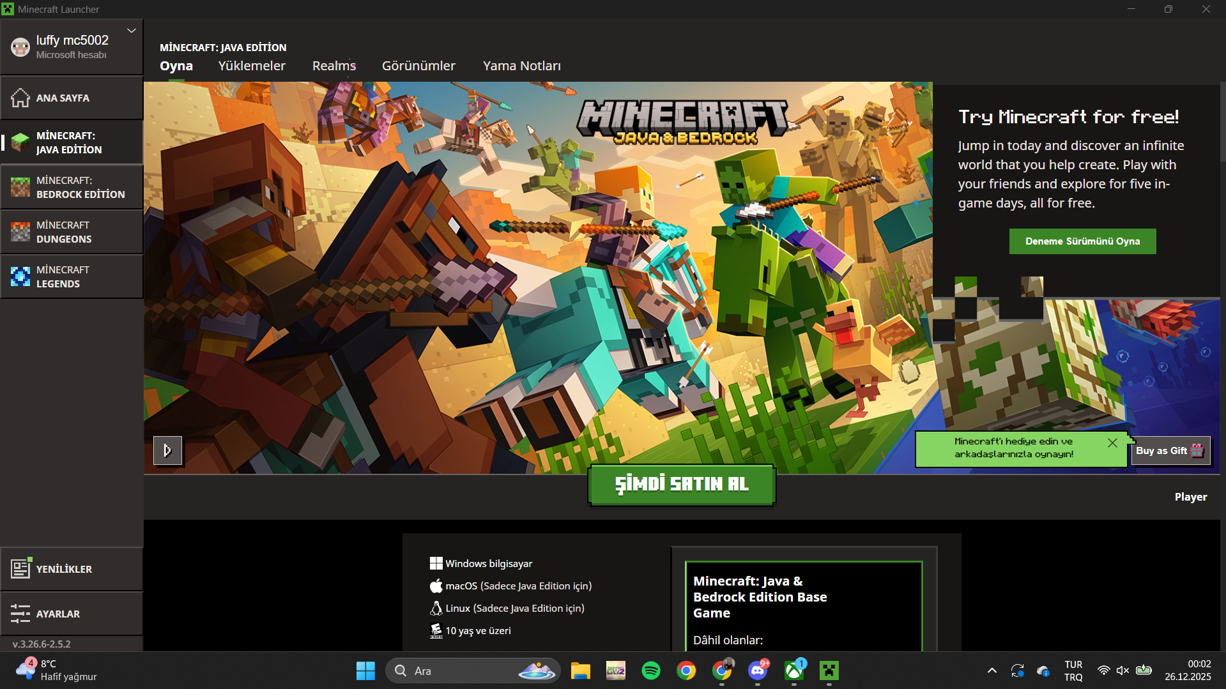Click the sync refresh tray icon
The height and width of the screenshot is (689, 1226).
point(1018,670)
